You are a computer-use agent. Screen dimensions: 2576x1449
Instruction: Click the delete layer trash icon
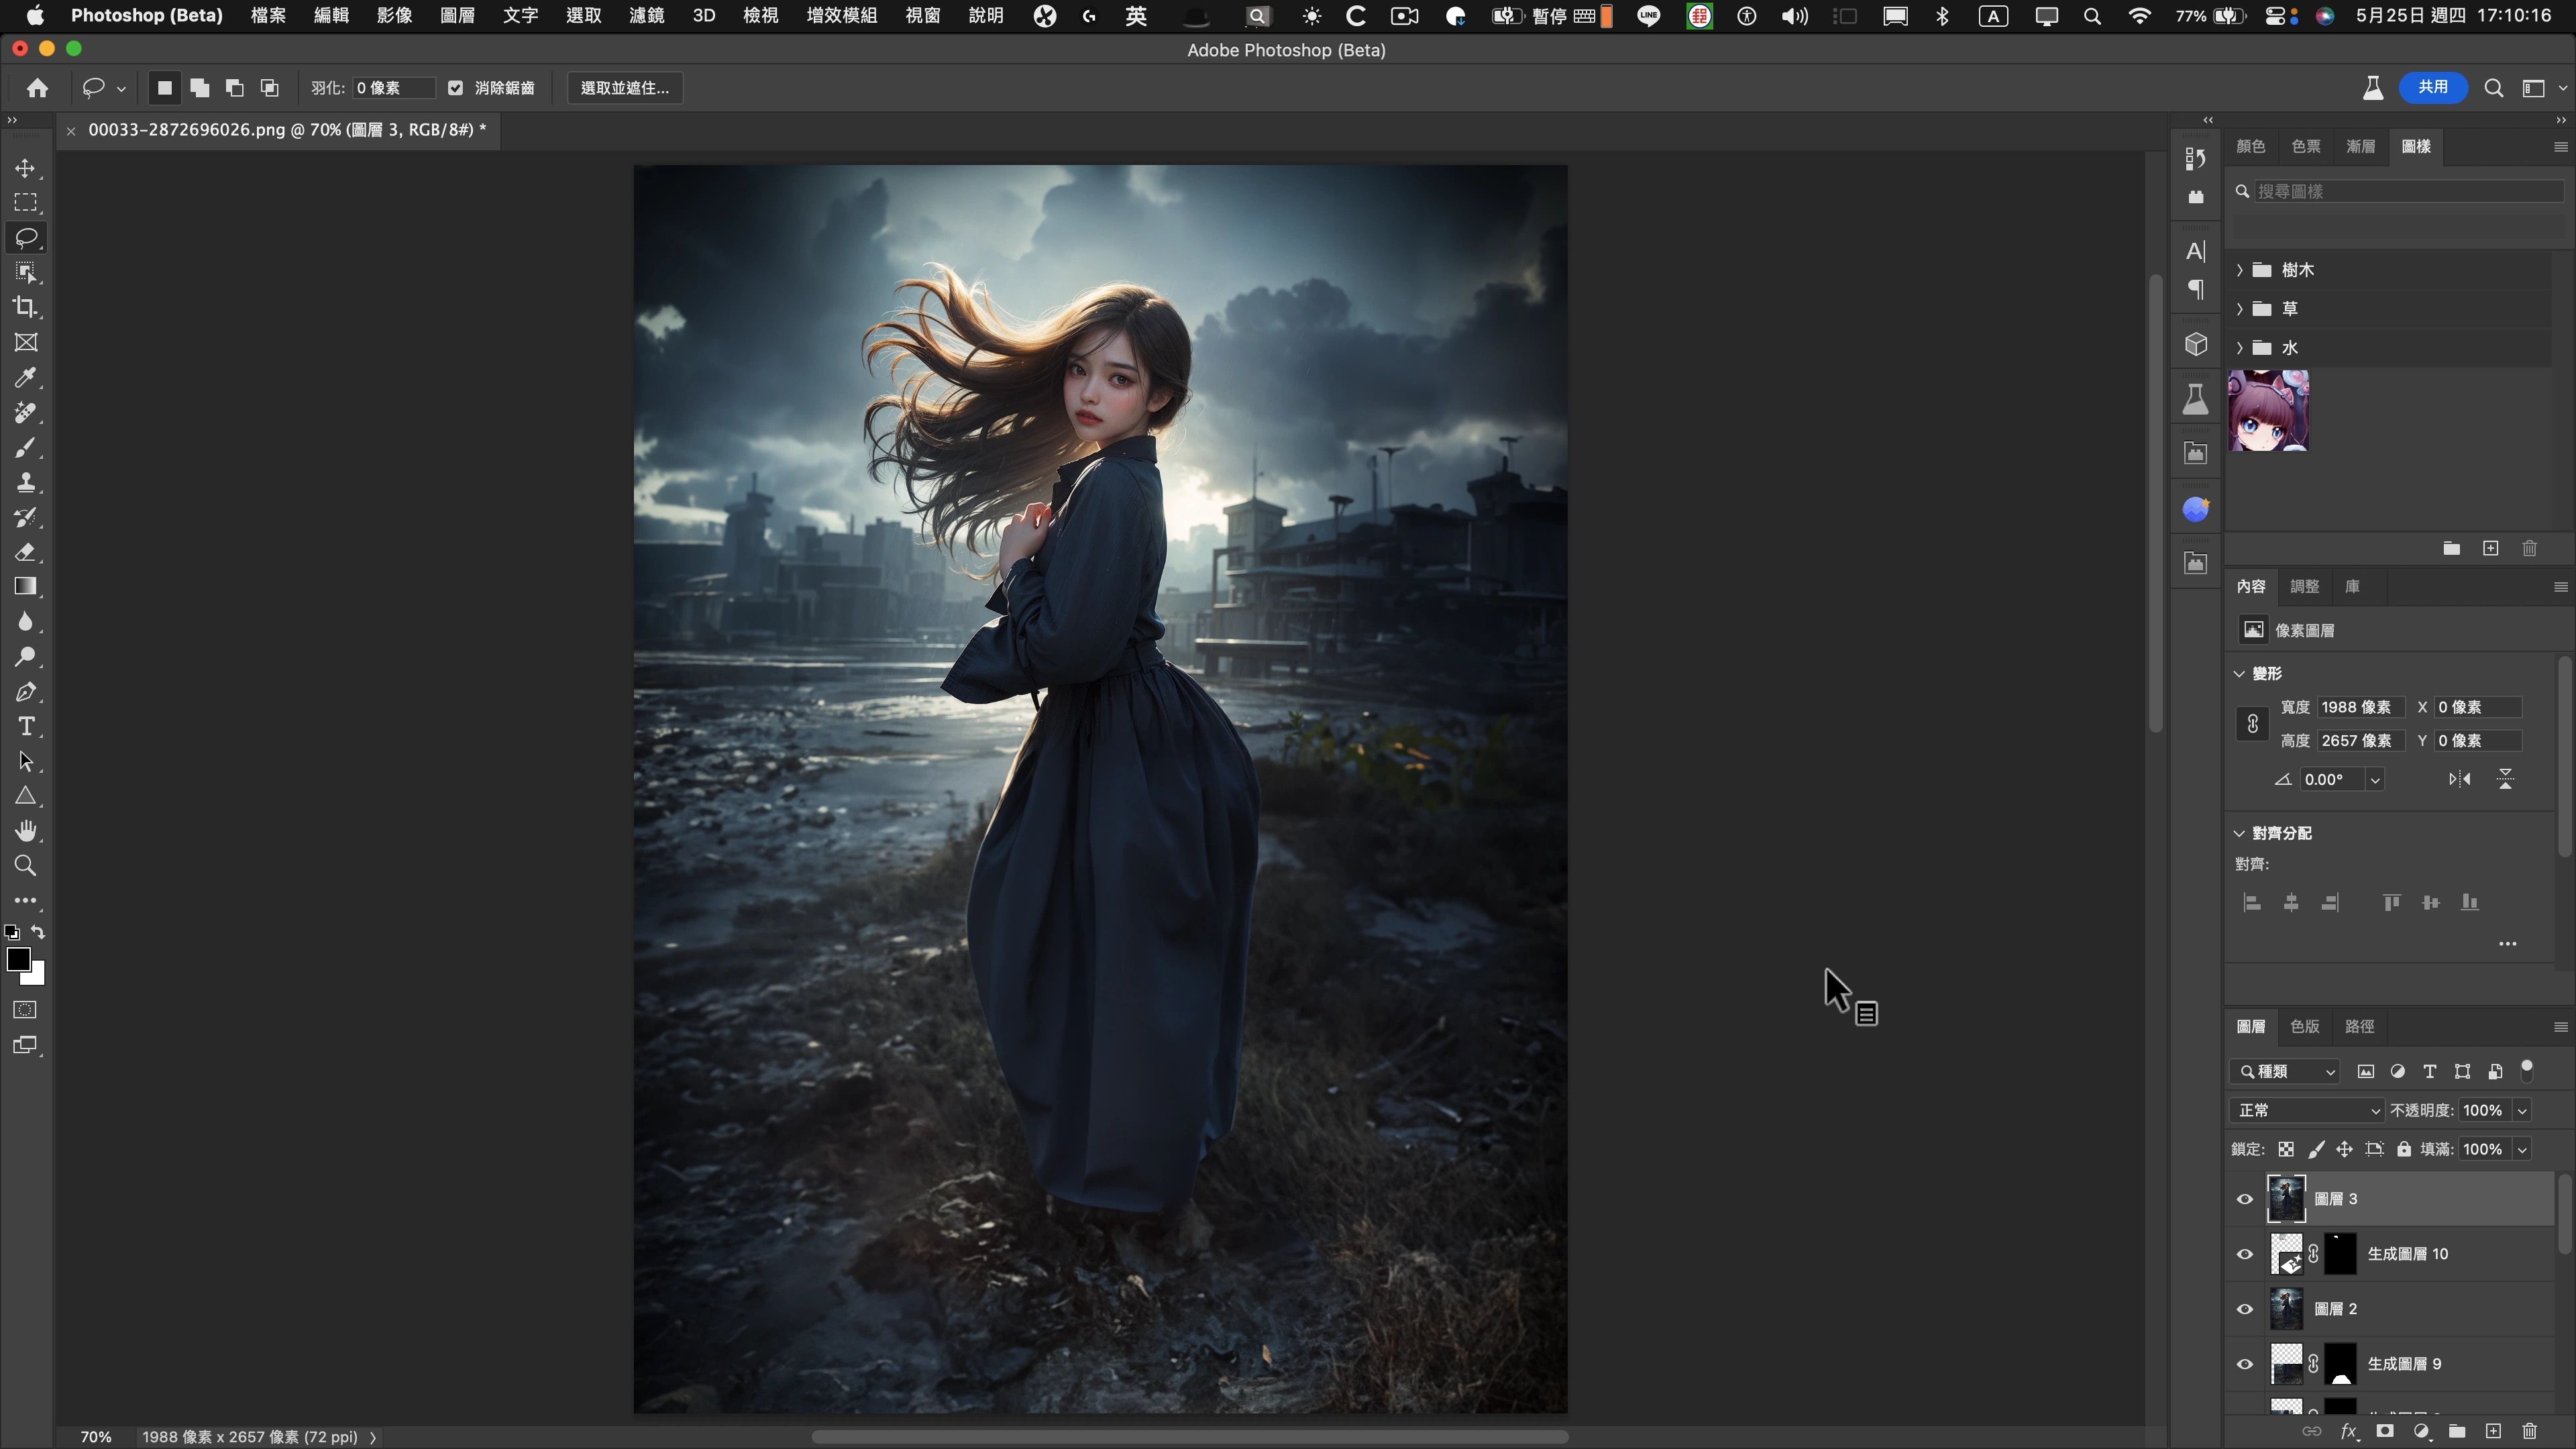[x=2530, y=1432]
